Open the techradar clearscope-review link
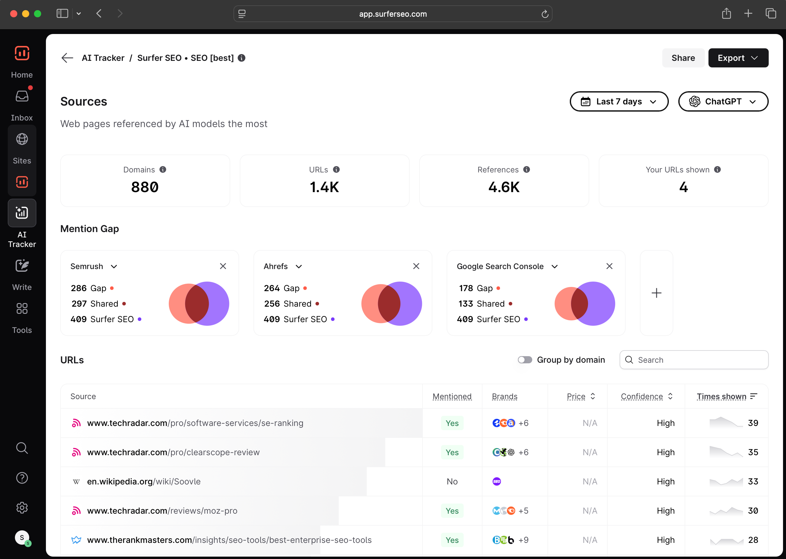Screen dimensions: 786x559 pyautogui.click(x=173, y=452)
